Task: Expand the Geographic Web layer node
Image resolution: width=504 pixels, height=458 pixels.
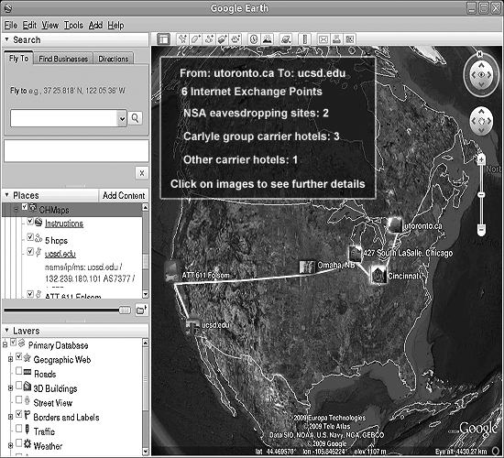Action: [10, 359]
